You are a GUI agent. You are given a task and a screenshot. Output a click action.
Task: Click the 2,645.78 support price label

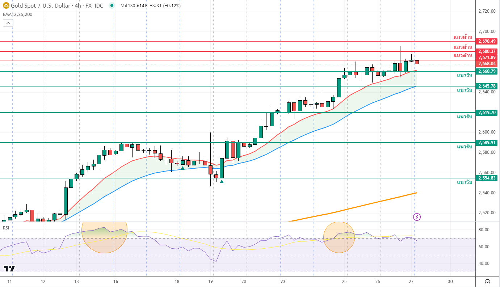pyautogui.click(x=487, y=86)
